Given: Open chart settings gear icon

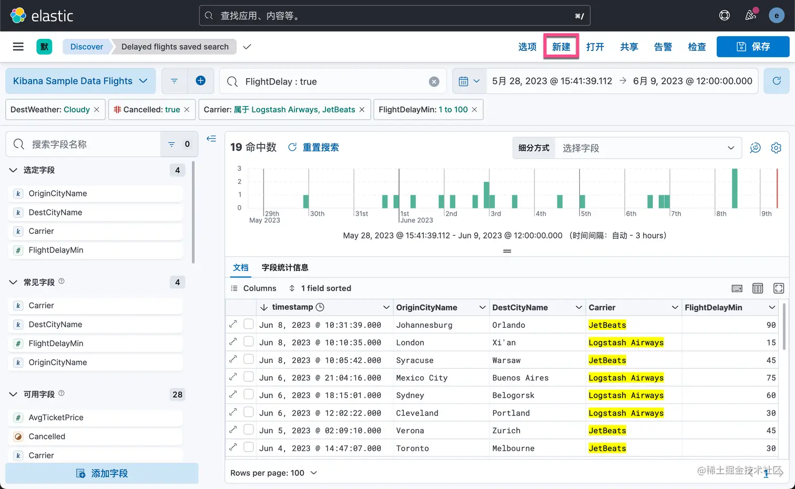Looking at the screenshot, I should (776, 148).
